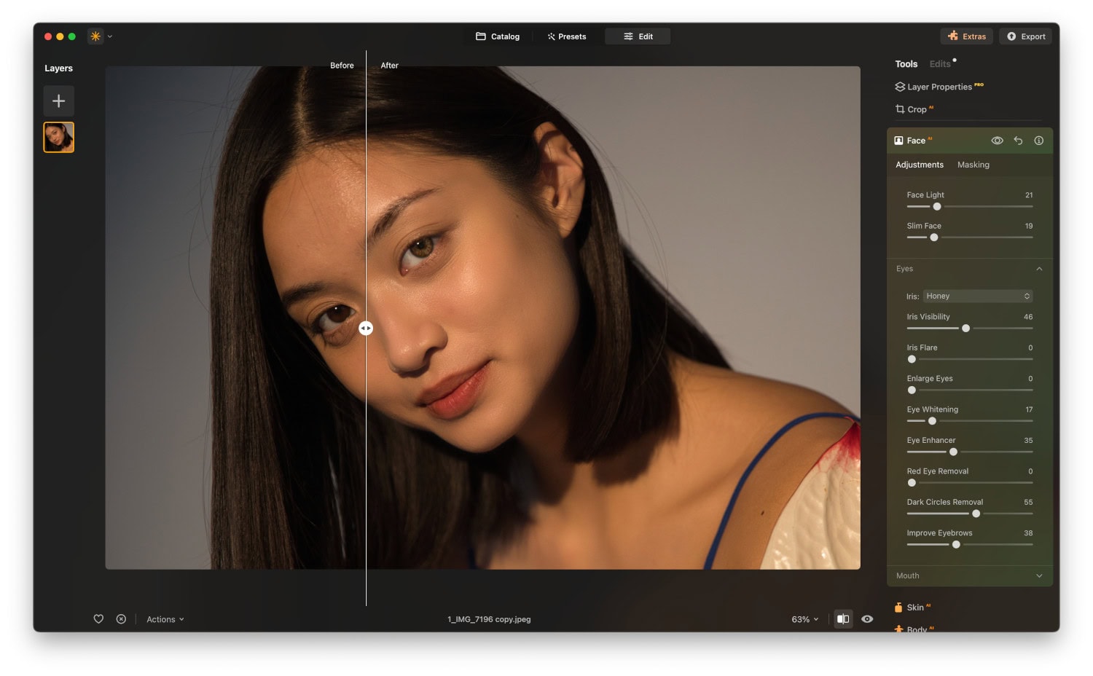This screenshot has height=676, width=1093.
Task: Switch to the Masking tab
Action: [x=973, y=165]
